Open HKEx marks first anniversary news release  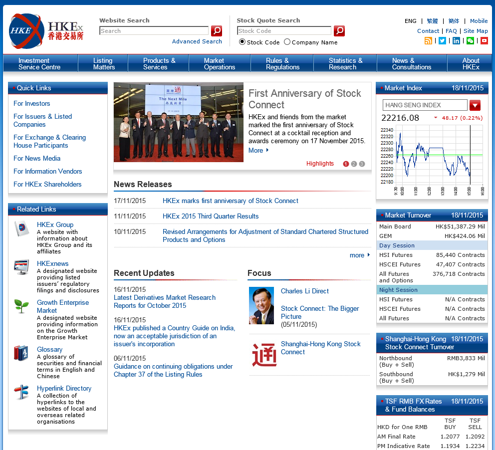point(230,201)
